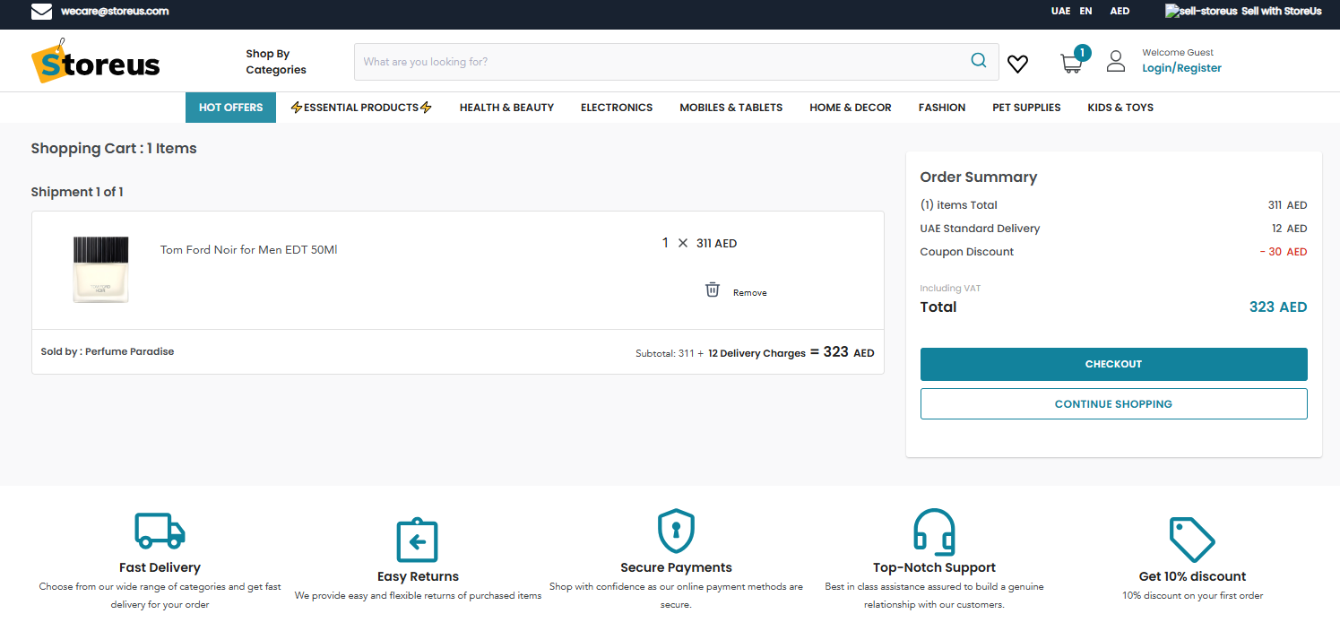Click the search magnifier icon
Image resolution: width=1340 pixels, height=631 pixels.
(x=978, y=61)
